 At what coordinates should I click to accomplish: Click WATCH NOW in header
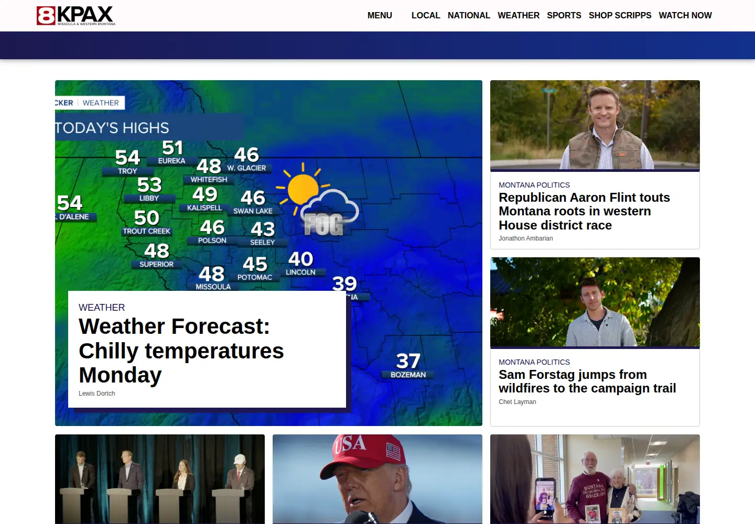click(x=685, y=16)
